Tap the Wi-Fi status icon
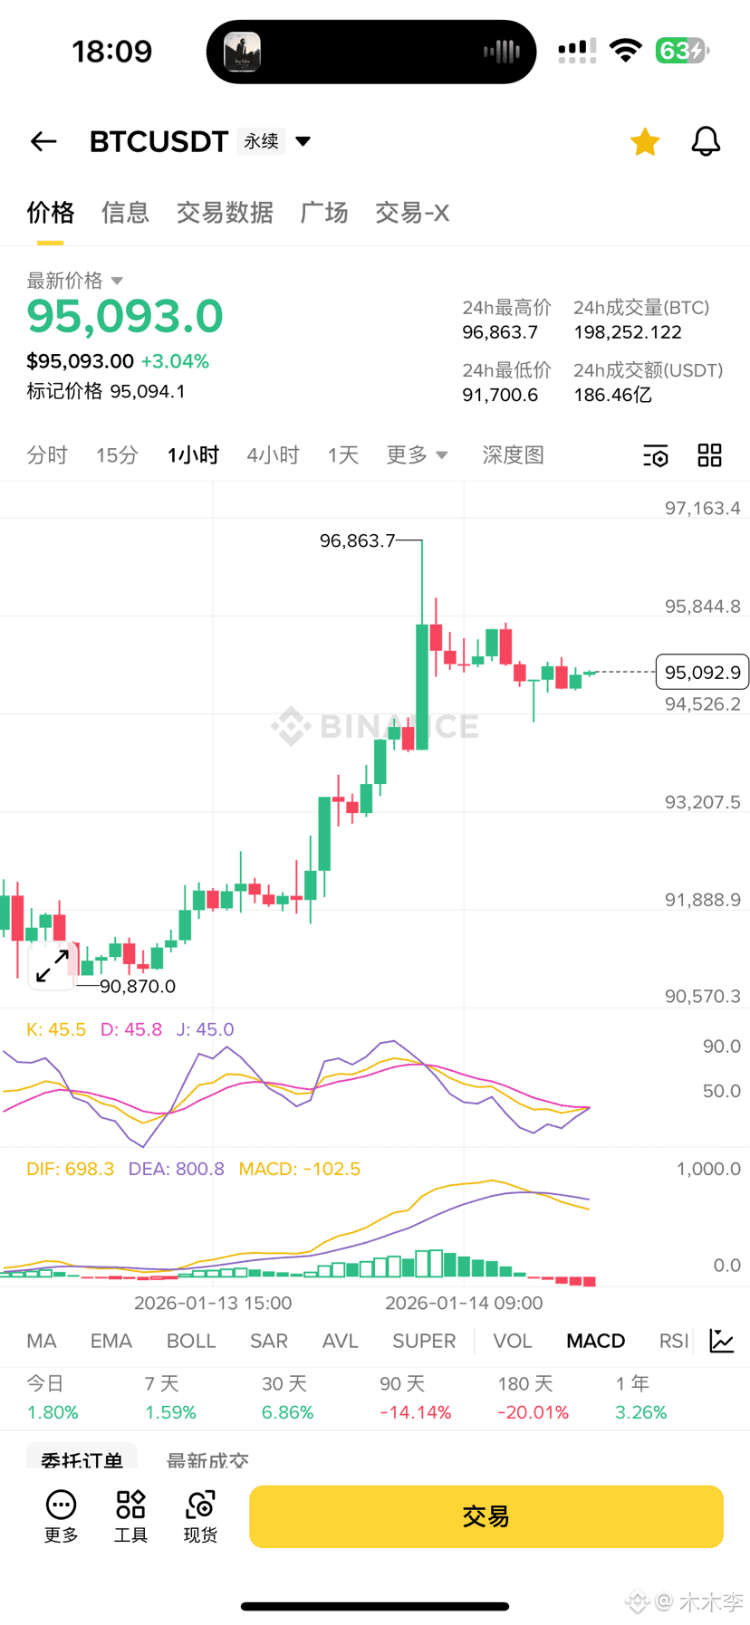The image size is (750, 1625). tap(626, 51)
